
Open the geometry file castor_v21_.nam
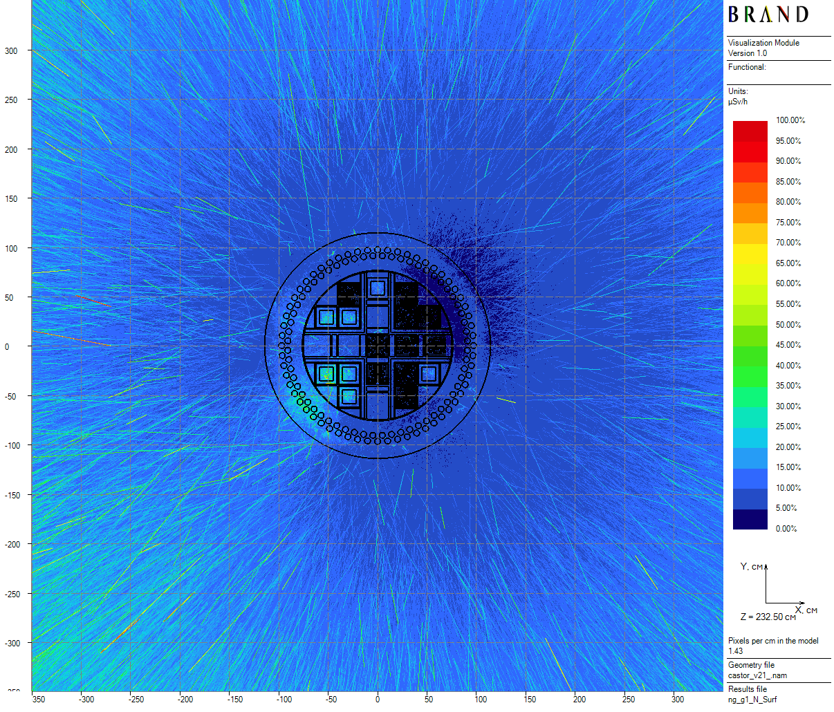(x=757, y=675)
